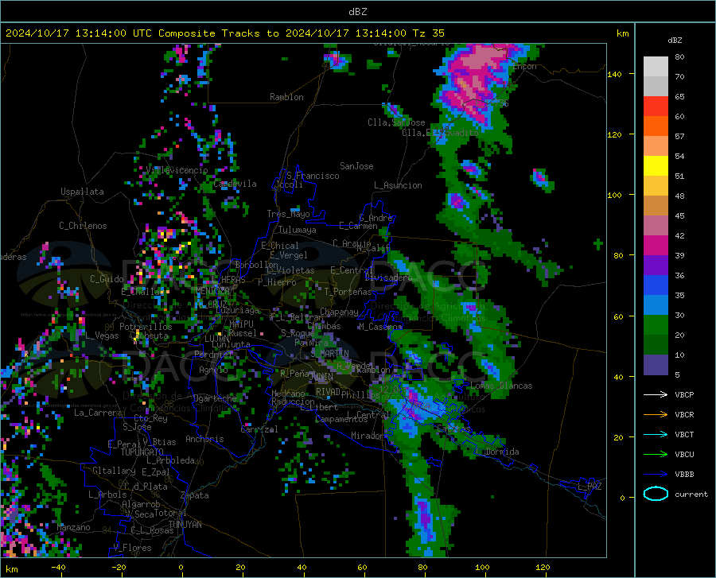The height and width of the screenshot is (578, 716).
Task: Click the 'Composite Tracks' timestamp header text
Action: [224, 33]
